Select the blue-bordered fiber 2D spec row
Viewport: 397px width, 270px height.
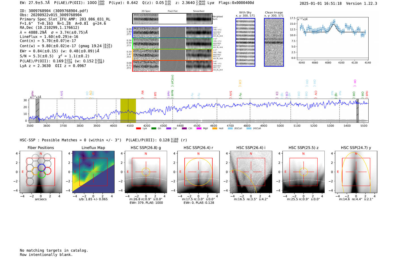172,32
